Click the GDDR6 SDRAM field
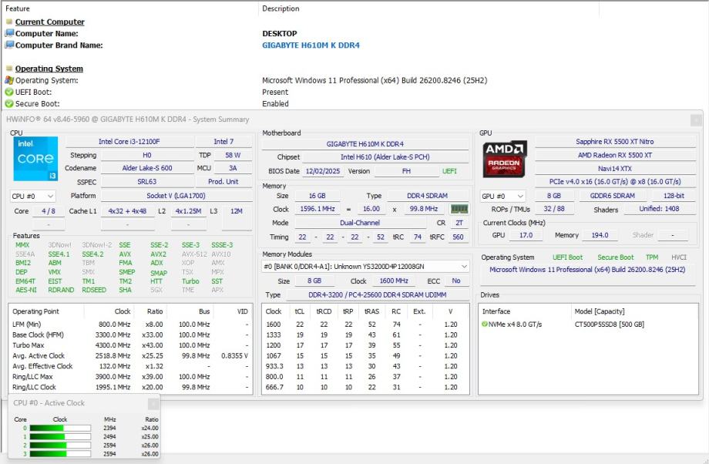This screenshot has height=464, width=709. pos(613,196)
